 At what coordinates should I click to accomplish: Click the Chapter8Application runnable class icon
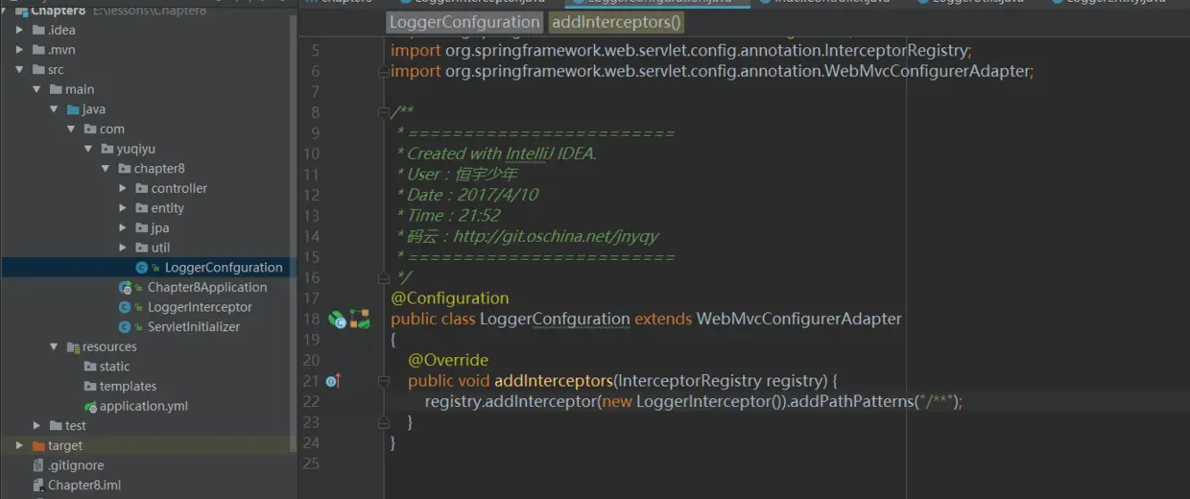[x=125, y=287]
